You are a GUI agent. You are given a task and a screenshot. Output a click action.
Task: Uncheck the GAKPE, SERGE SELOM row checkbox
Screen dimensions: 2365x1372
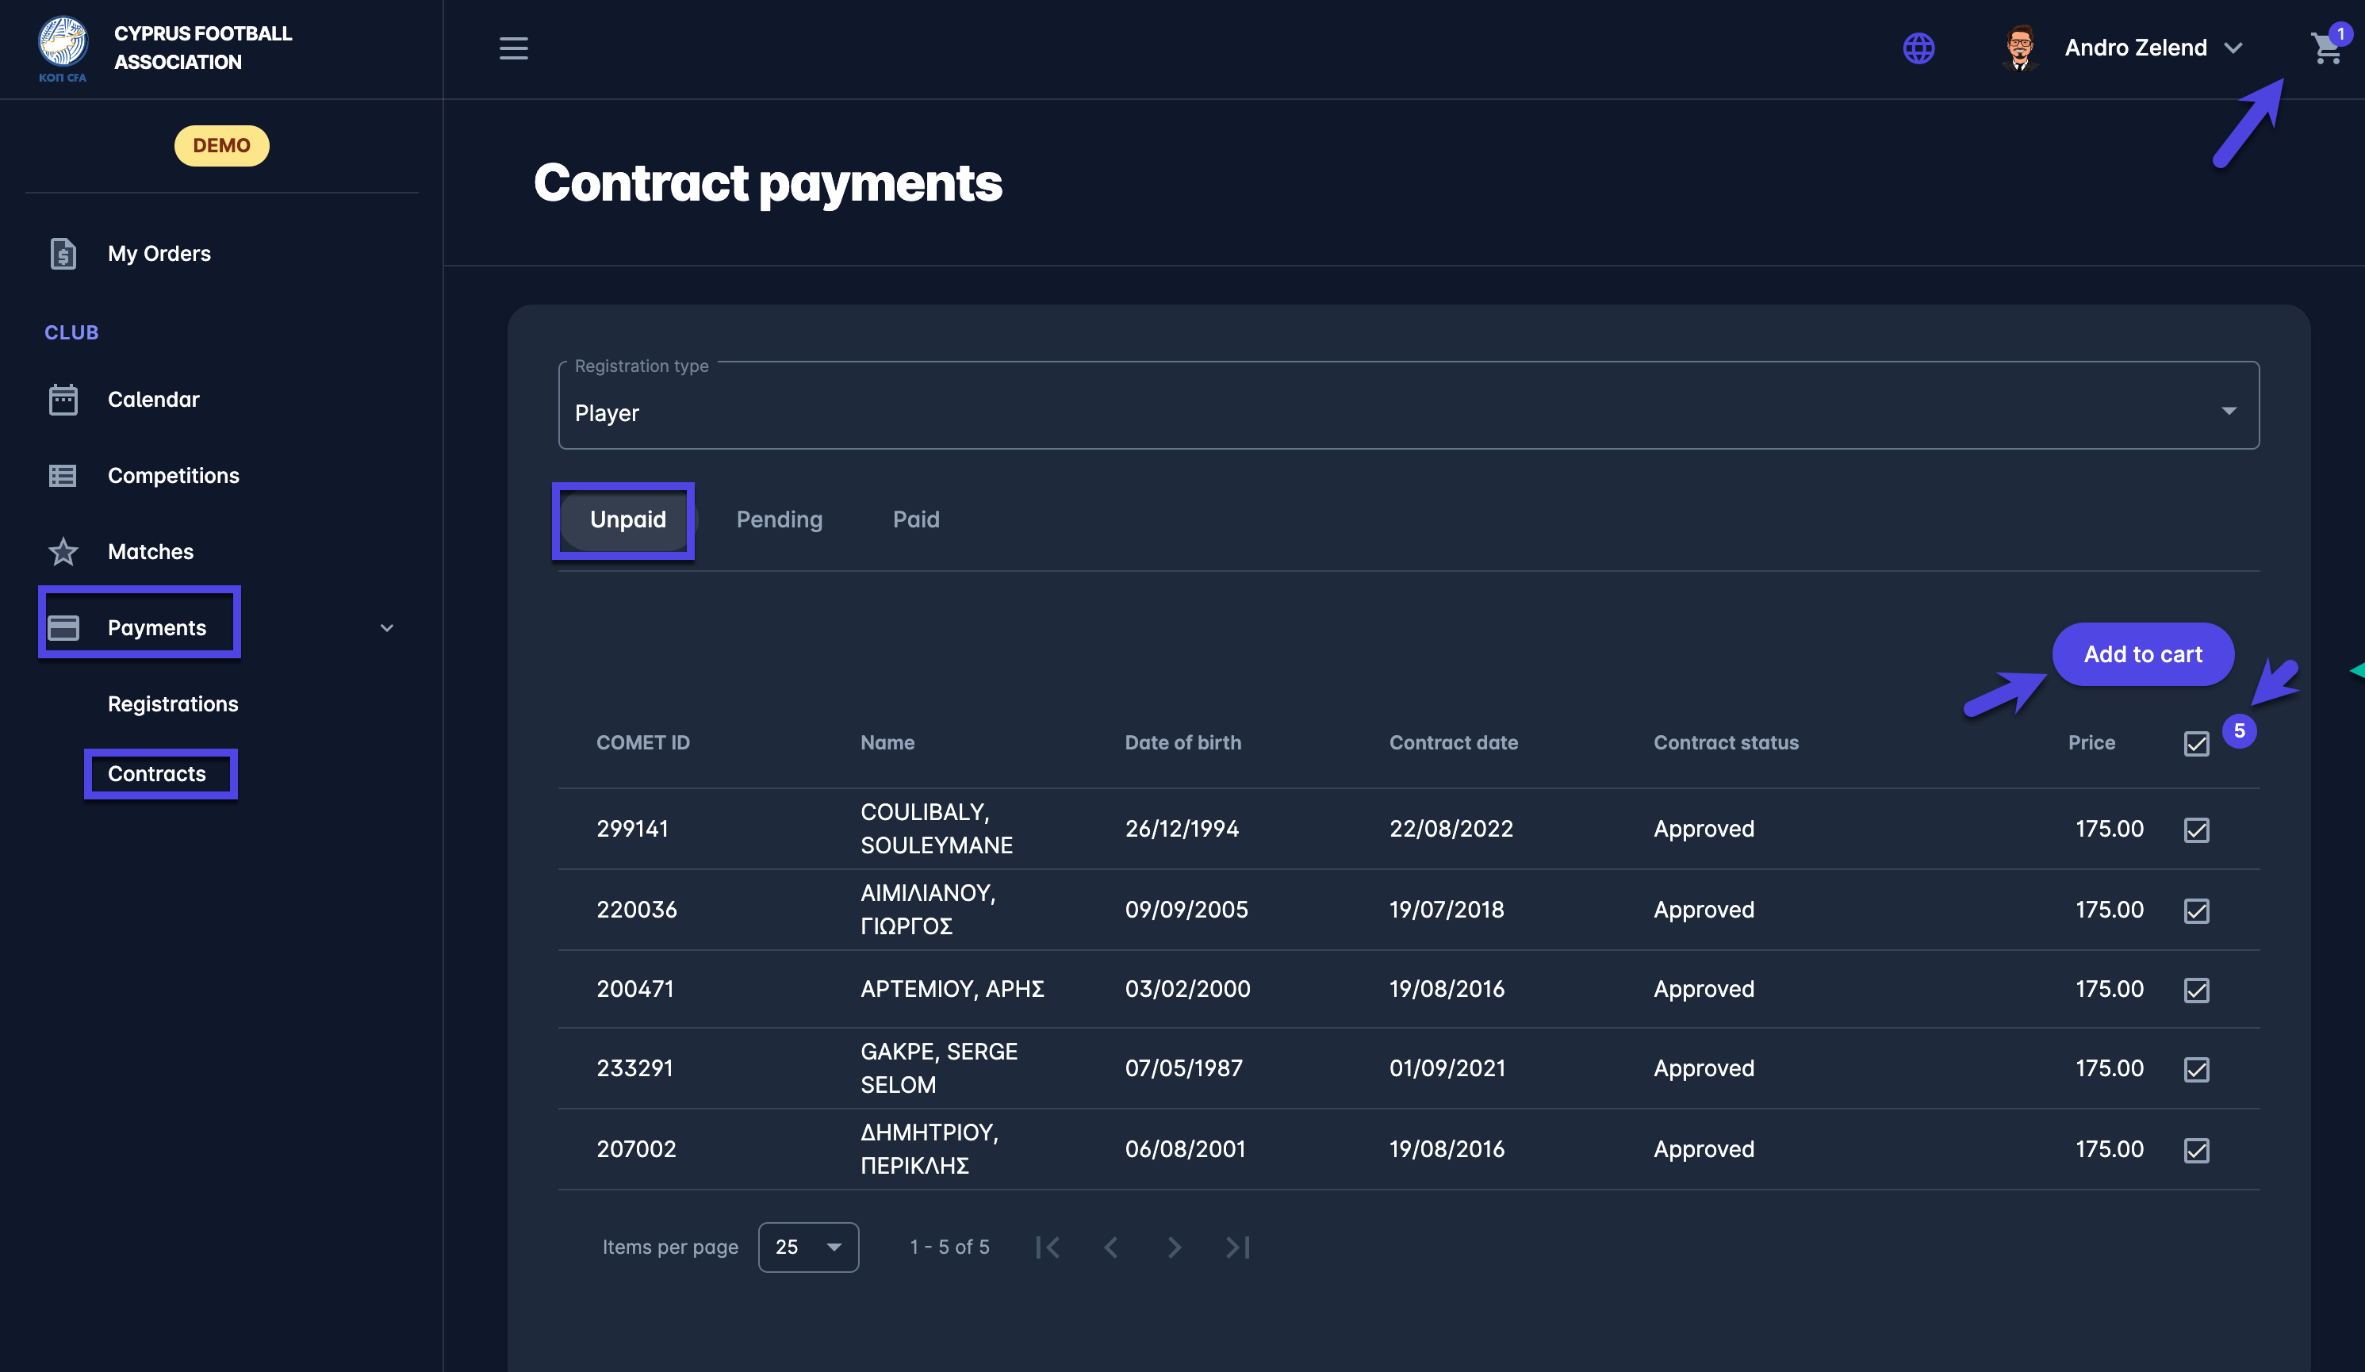click(x=2196, y=1069)
